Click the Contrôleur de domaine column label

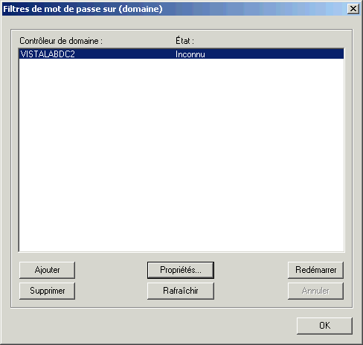coord(61,41)
